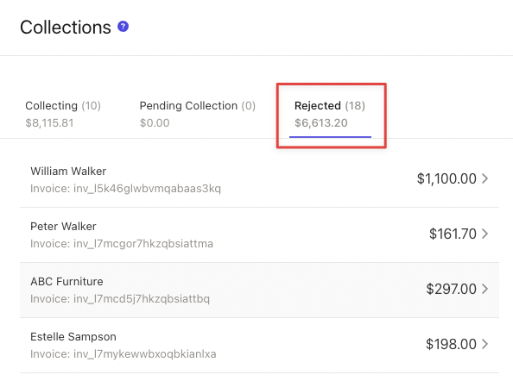Switch to the Pending Collection tab
Screen dimensions: 513x381
tap(197, 114)
